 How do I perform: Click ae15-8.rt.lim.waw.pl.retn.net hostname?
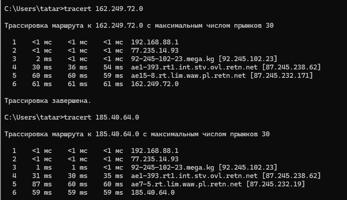pos(188,76)
